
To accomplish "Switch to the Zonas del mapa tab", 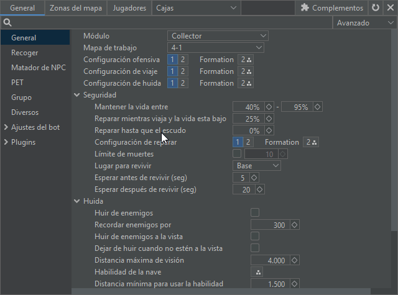I will [75, 8].
